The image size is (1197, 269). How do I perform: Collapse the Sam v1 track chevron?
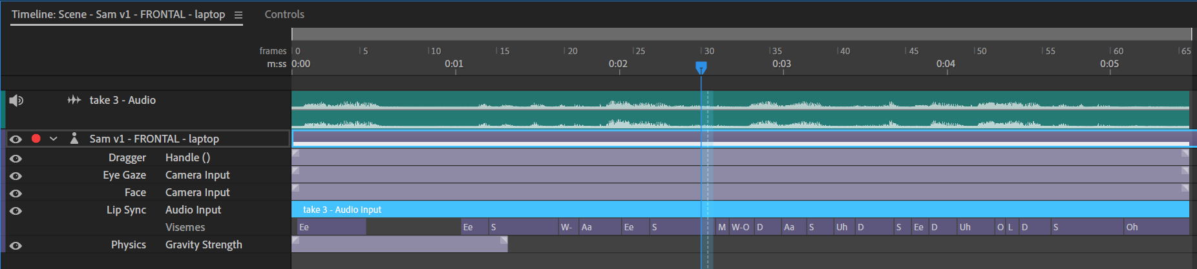point(54,139)
